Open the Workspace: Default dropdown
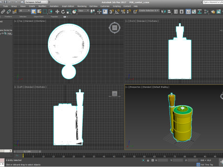223x167 pixels. coord(36,2)
